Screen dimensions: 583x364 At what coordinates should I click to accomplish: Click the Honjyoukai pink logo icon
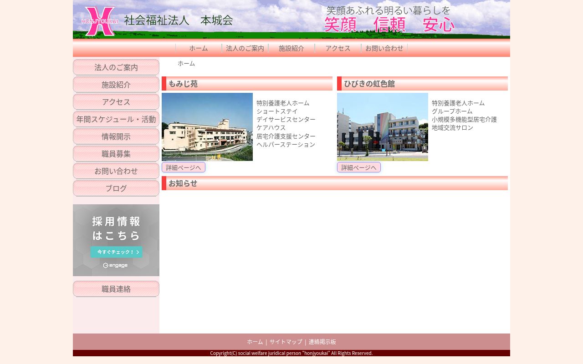100,21
